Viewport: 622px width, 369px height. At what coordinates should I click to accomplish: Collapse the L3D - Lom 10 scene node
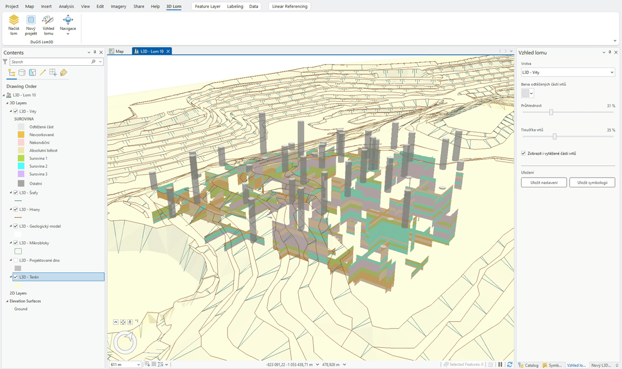pos(4,95)
